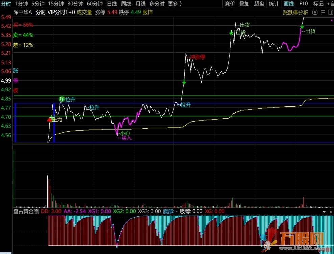Click the red triangle 主力 signal marker
Viewport: 334px width, 254px height.
click(49, 120)
